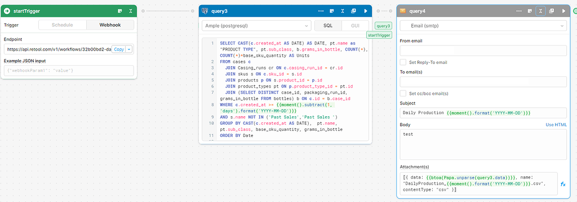Switch trigger to Schedule
Image resolution: width=577 pixels, height=202 pixels.
[62, 25]
